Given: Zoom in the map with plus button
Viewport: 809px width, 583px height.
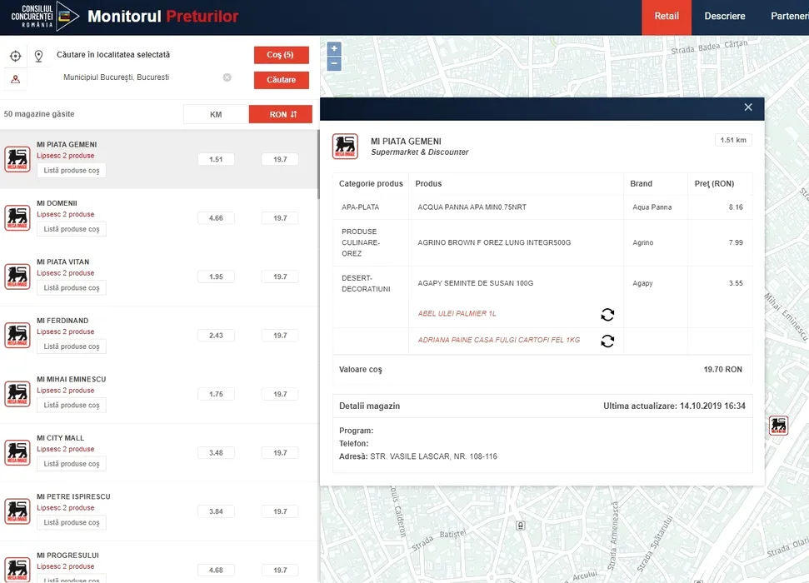Looking at the screenshot, I should [x=334, y=49].
